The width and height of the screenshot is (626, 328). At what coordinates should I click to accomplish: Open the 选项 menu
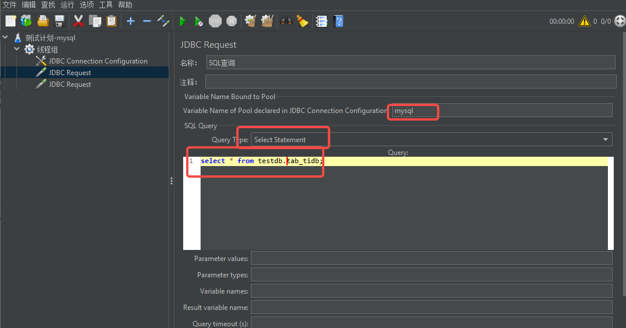pos(86,5)
